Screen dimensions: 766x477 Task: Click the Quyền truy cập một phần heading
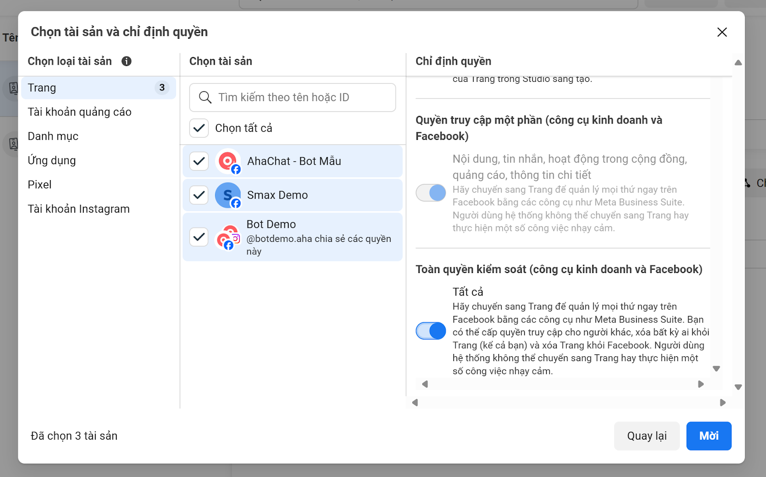point(539,128)
